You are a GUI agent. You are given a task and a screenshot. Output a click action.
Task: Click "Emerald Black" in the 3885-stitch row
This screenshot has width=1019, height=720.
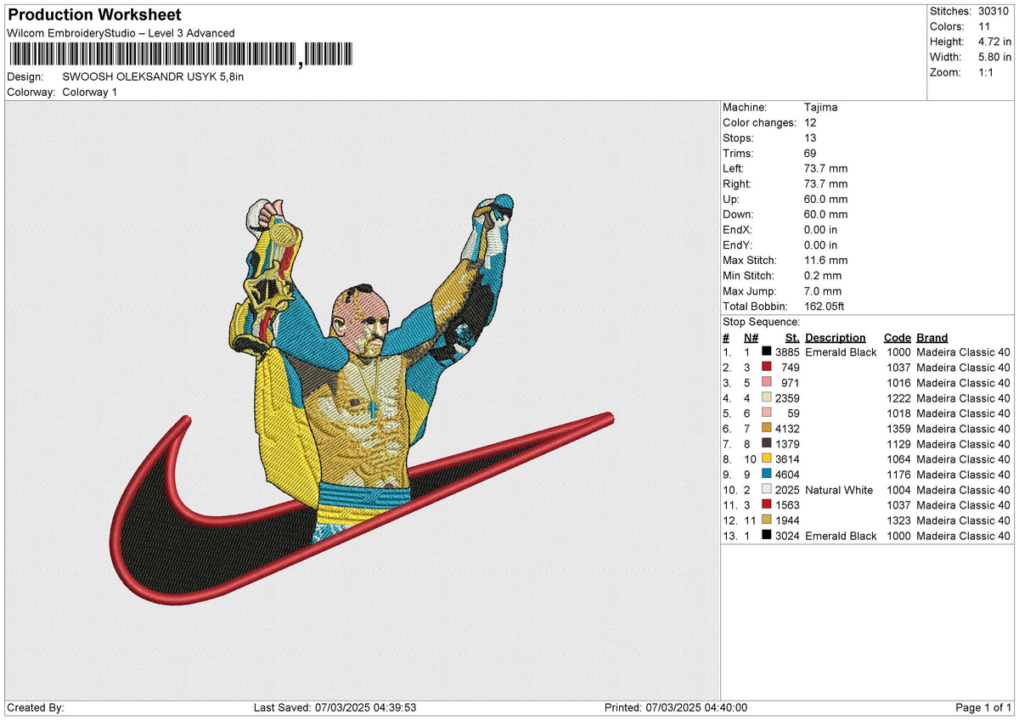[x=841, y=352]
